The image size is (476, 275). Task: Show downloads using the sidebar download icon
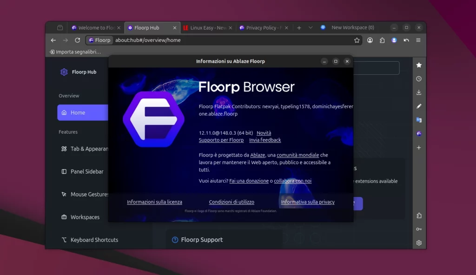[x=419, y=92]
